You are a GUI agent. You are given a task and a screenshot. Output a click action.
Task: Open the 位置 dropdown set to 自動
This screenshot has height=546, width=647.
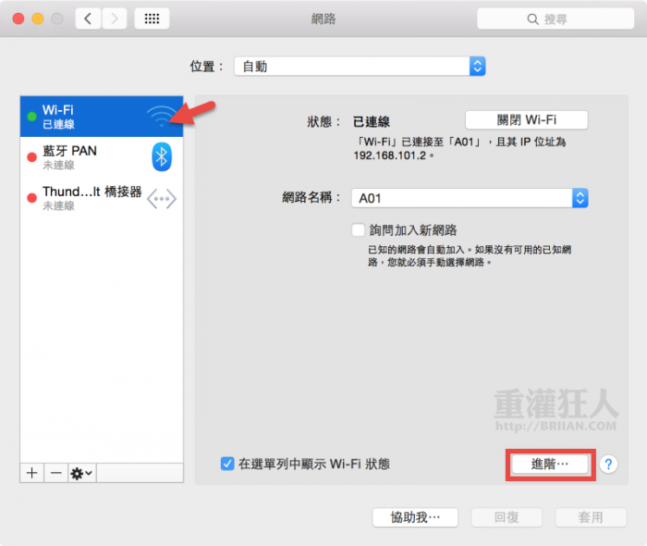360,67
